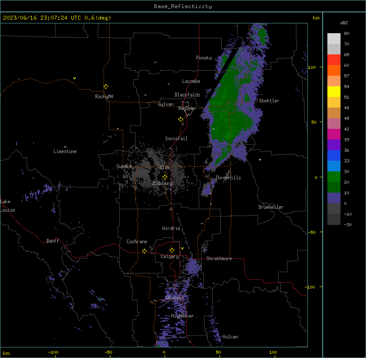Click the Strathmore town label
The image size is (366, 358).
pos(219,259)
